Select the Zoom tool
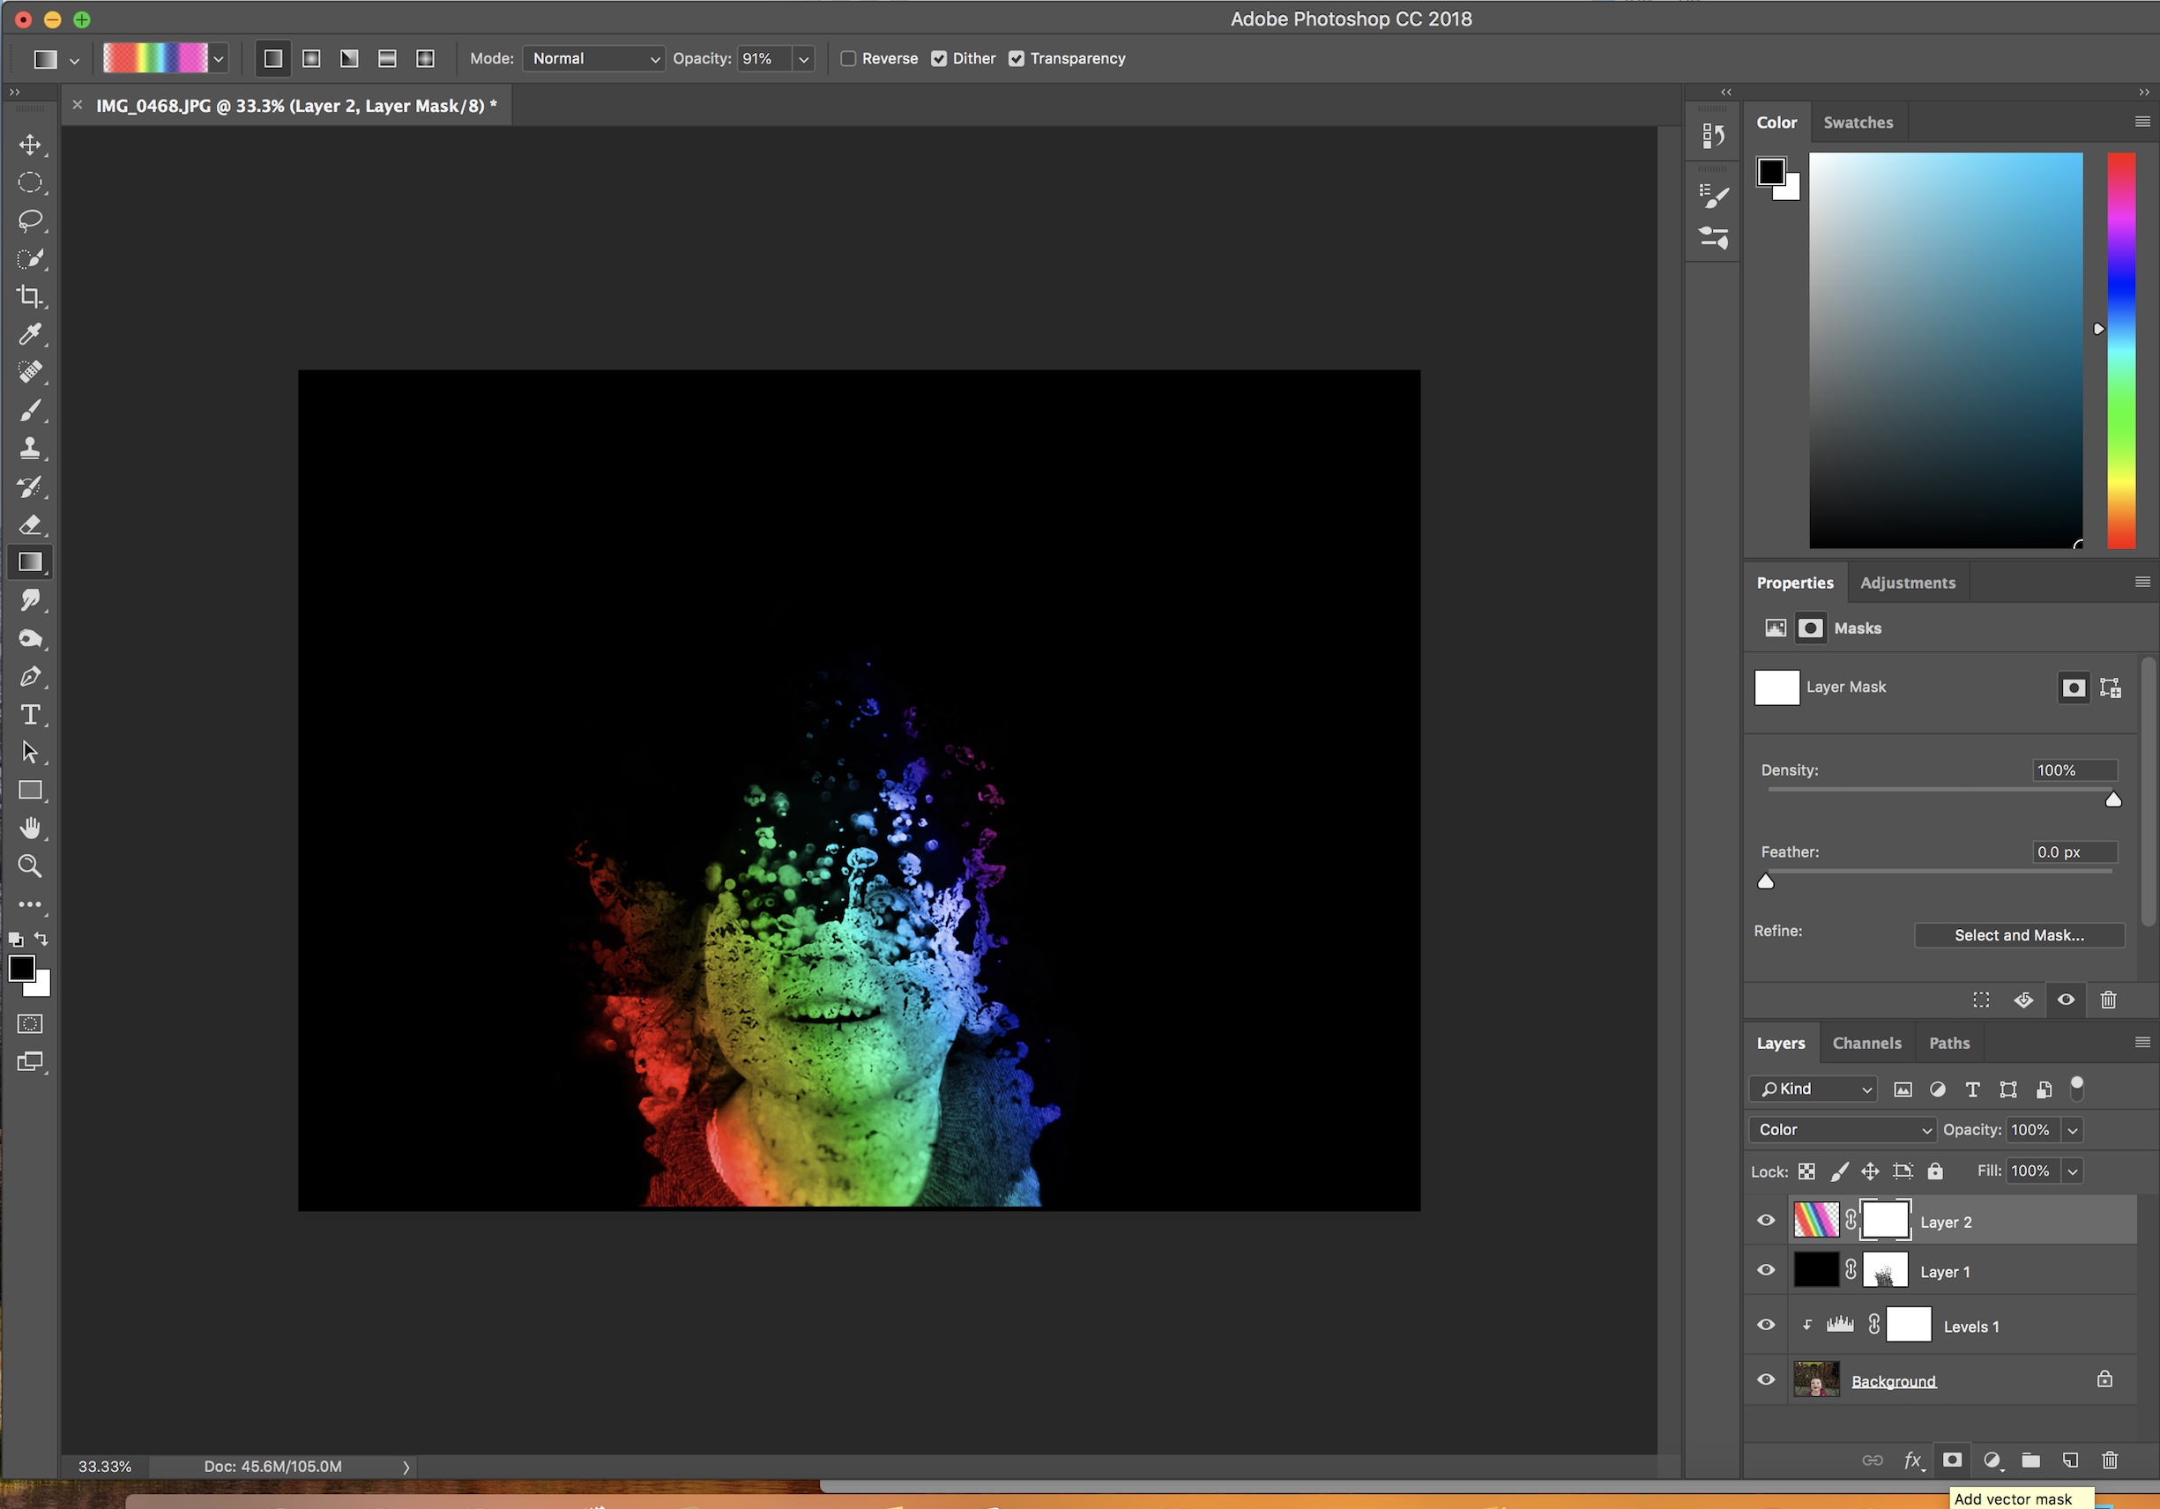The image size is (2160, 1509). tap(30, 866)
